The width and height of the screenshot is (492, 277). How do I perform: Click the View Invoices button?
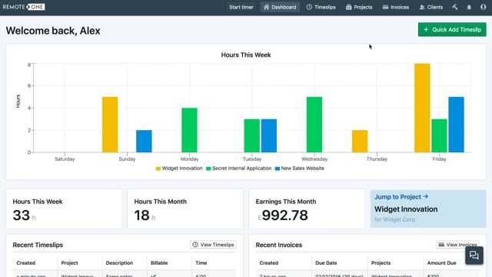coord(458,245)
